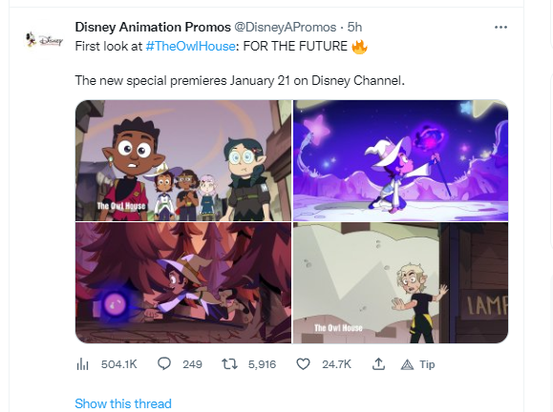Viewport: 553px width, 412px height.
Task: Click the Tip triangle icon
Action: point(407,364)
